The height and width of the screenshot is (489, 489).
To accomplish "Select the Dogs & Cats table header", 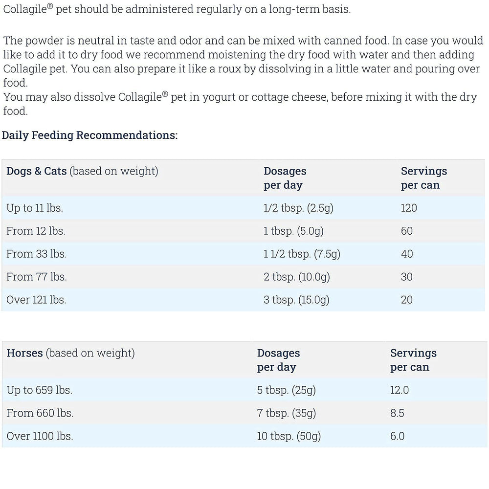I will [x=82, y=171].
